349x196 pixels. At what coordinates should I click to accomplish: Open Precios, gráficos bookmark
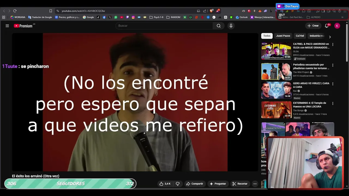(67, 17)
